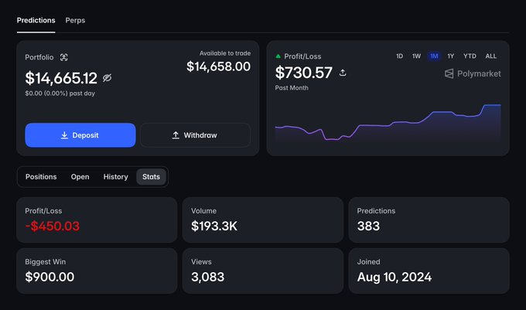The width and height of the screenshot is (526, 310).
Task: Click the Aug 10, 2024 joined date
Action: coord(394,278)
